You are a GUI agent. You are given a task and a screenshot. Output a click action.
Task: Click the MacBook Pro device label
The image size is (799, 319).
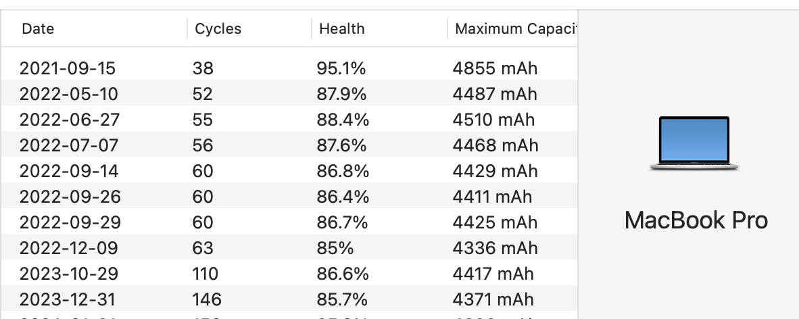pyautogui.click(x=696, y=220)
